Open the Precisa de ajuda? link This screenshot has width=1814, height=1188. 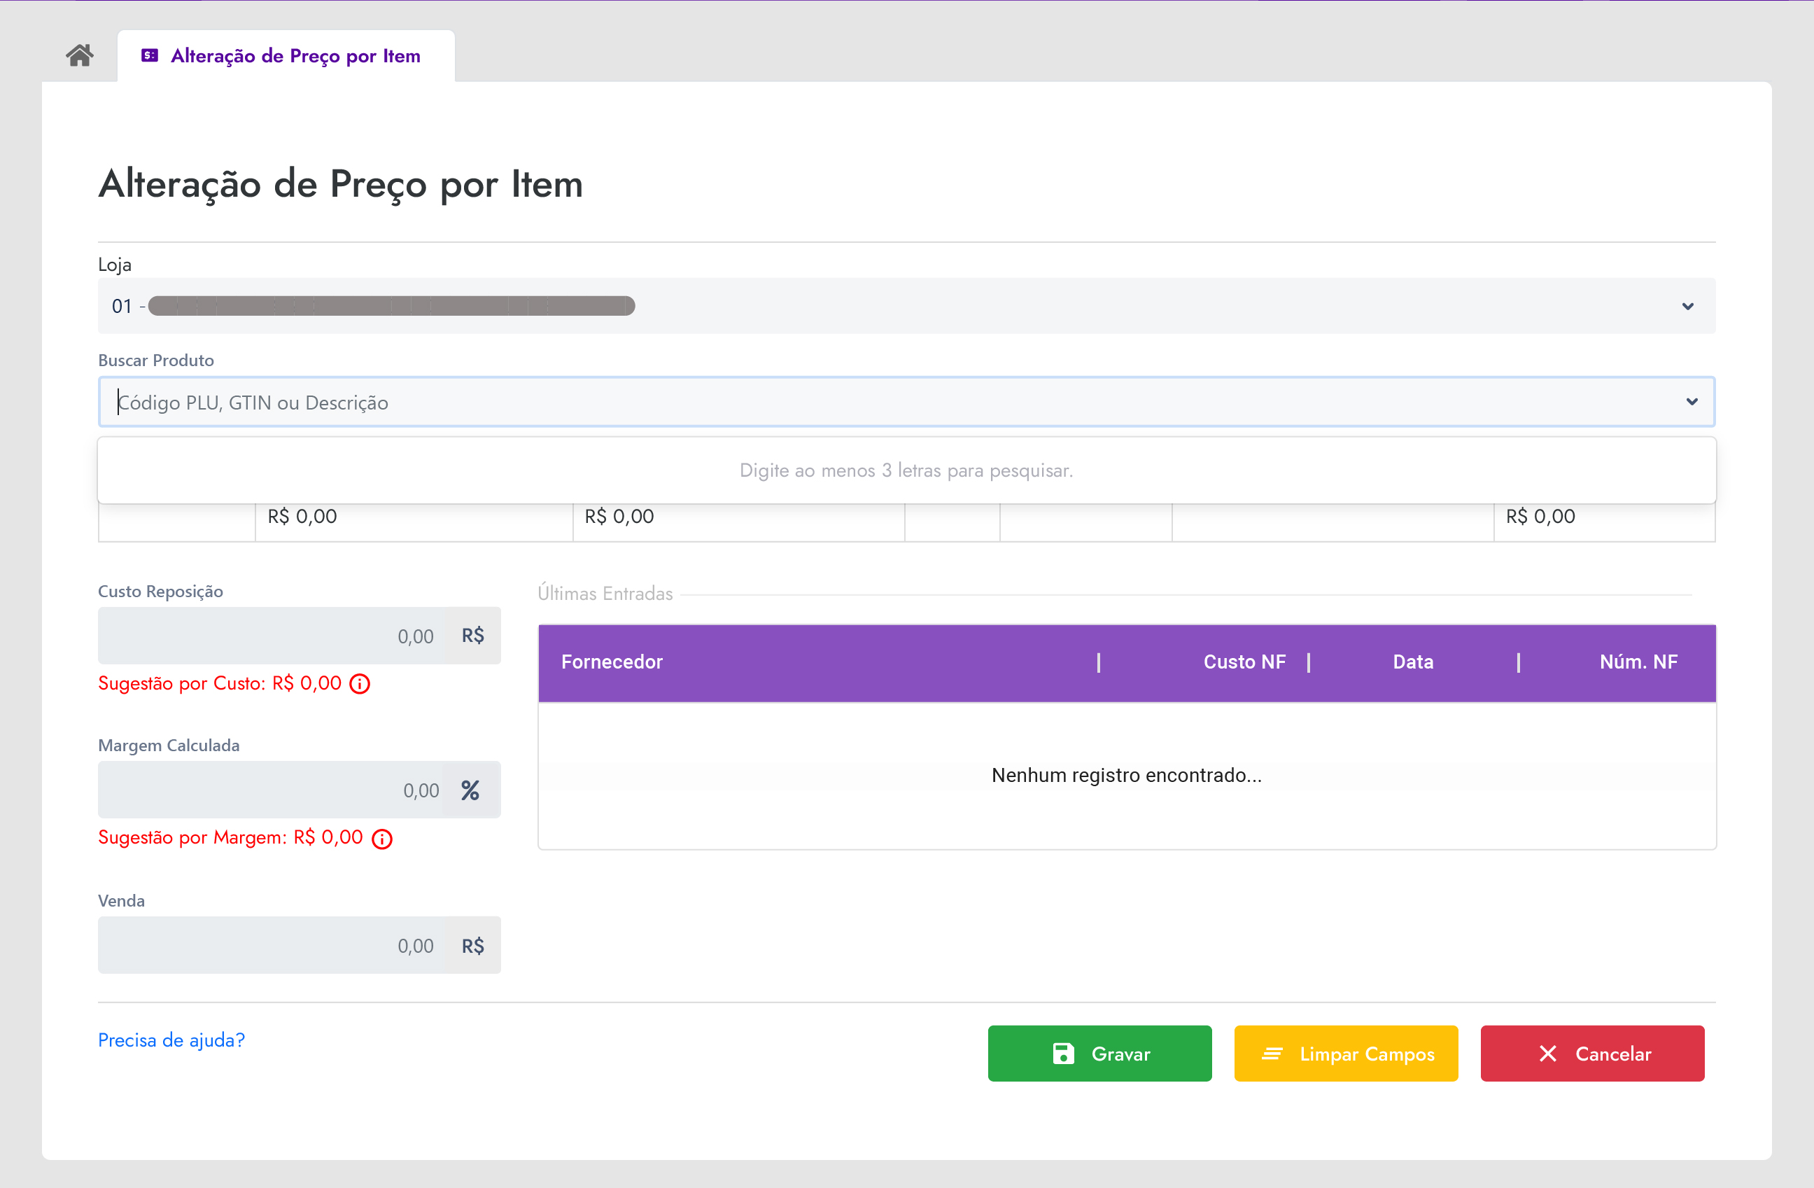pyautogui.click(x=171, y=1040)
